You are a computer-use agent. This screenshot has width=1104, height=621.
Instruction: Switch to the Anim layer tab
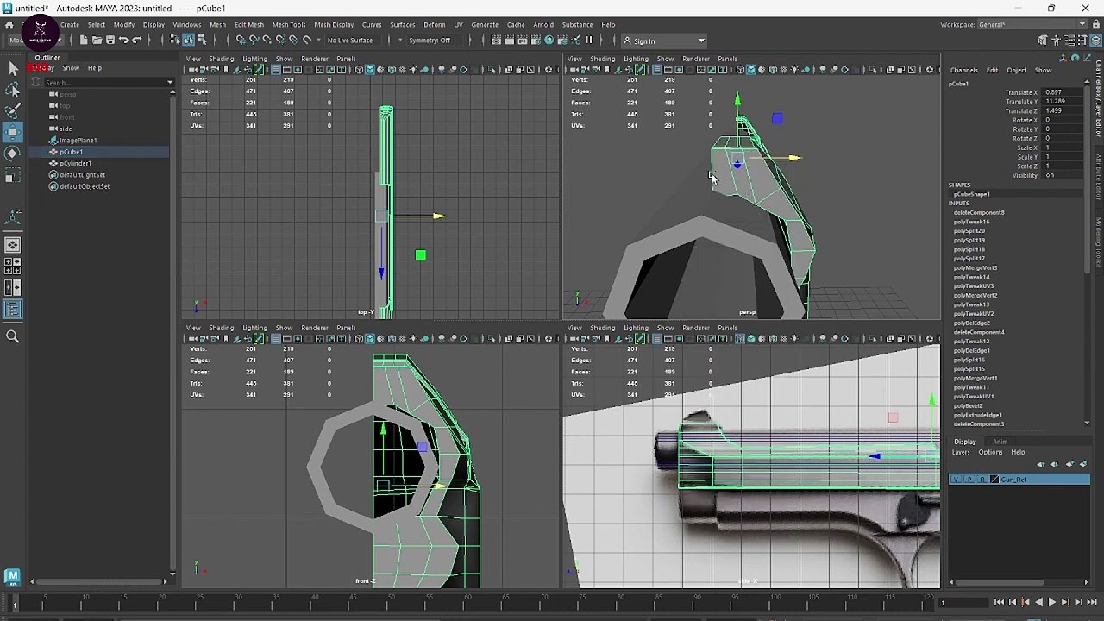point(1000,442)
